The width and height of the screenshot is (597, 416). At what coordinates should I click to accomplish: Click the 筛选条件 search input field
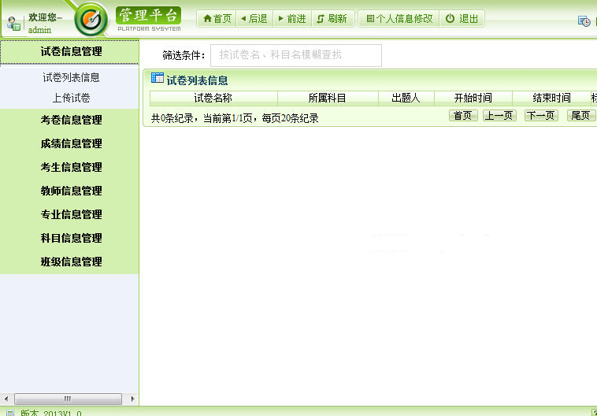point(296,55)
